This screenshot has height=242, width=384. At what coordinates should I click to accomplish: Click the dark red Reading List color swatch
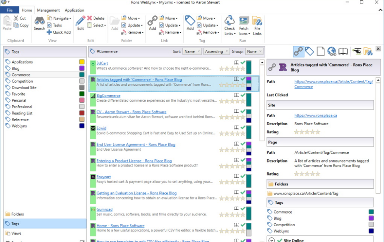[x=82, y=113]
